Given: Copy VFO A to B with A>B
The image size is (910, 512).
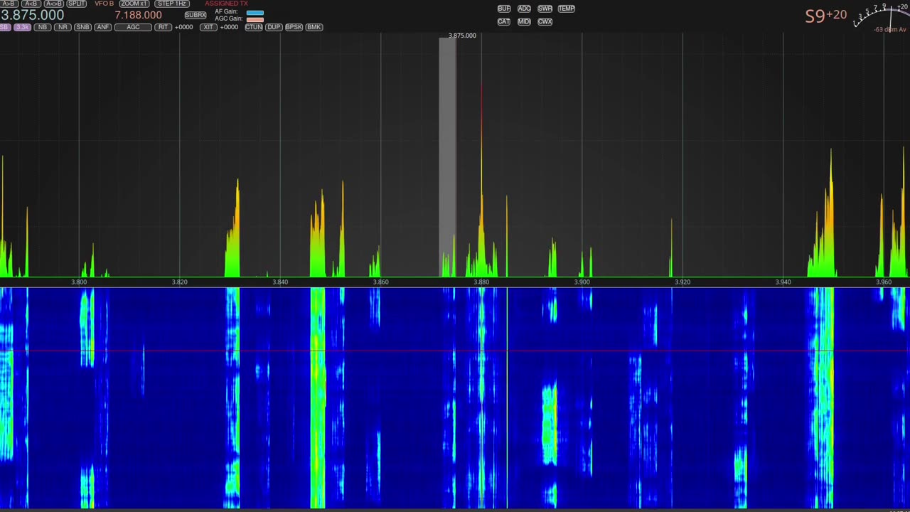Looking at the screenshot, I should click(9, 4).
